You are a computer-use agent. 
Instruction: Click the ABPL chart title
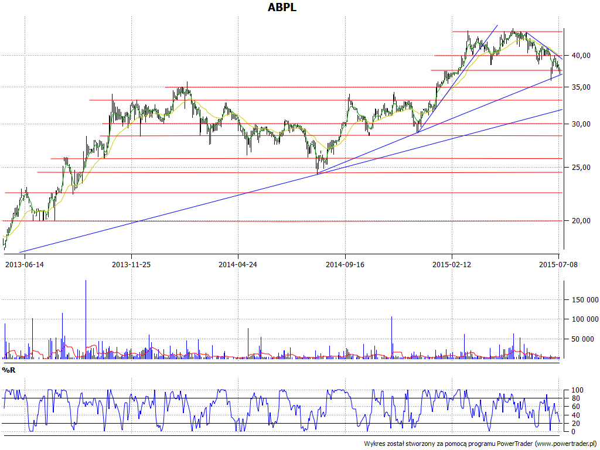tap(282, 7)
